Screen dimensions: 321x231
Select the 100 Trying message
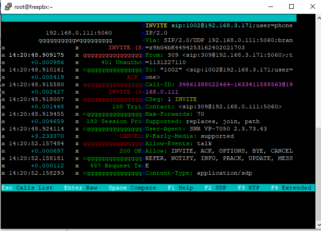click(x=127, y=107)
